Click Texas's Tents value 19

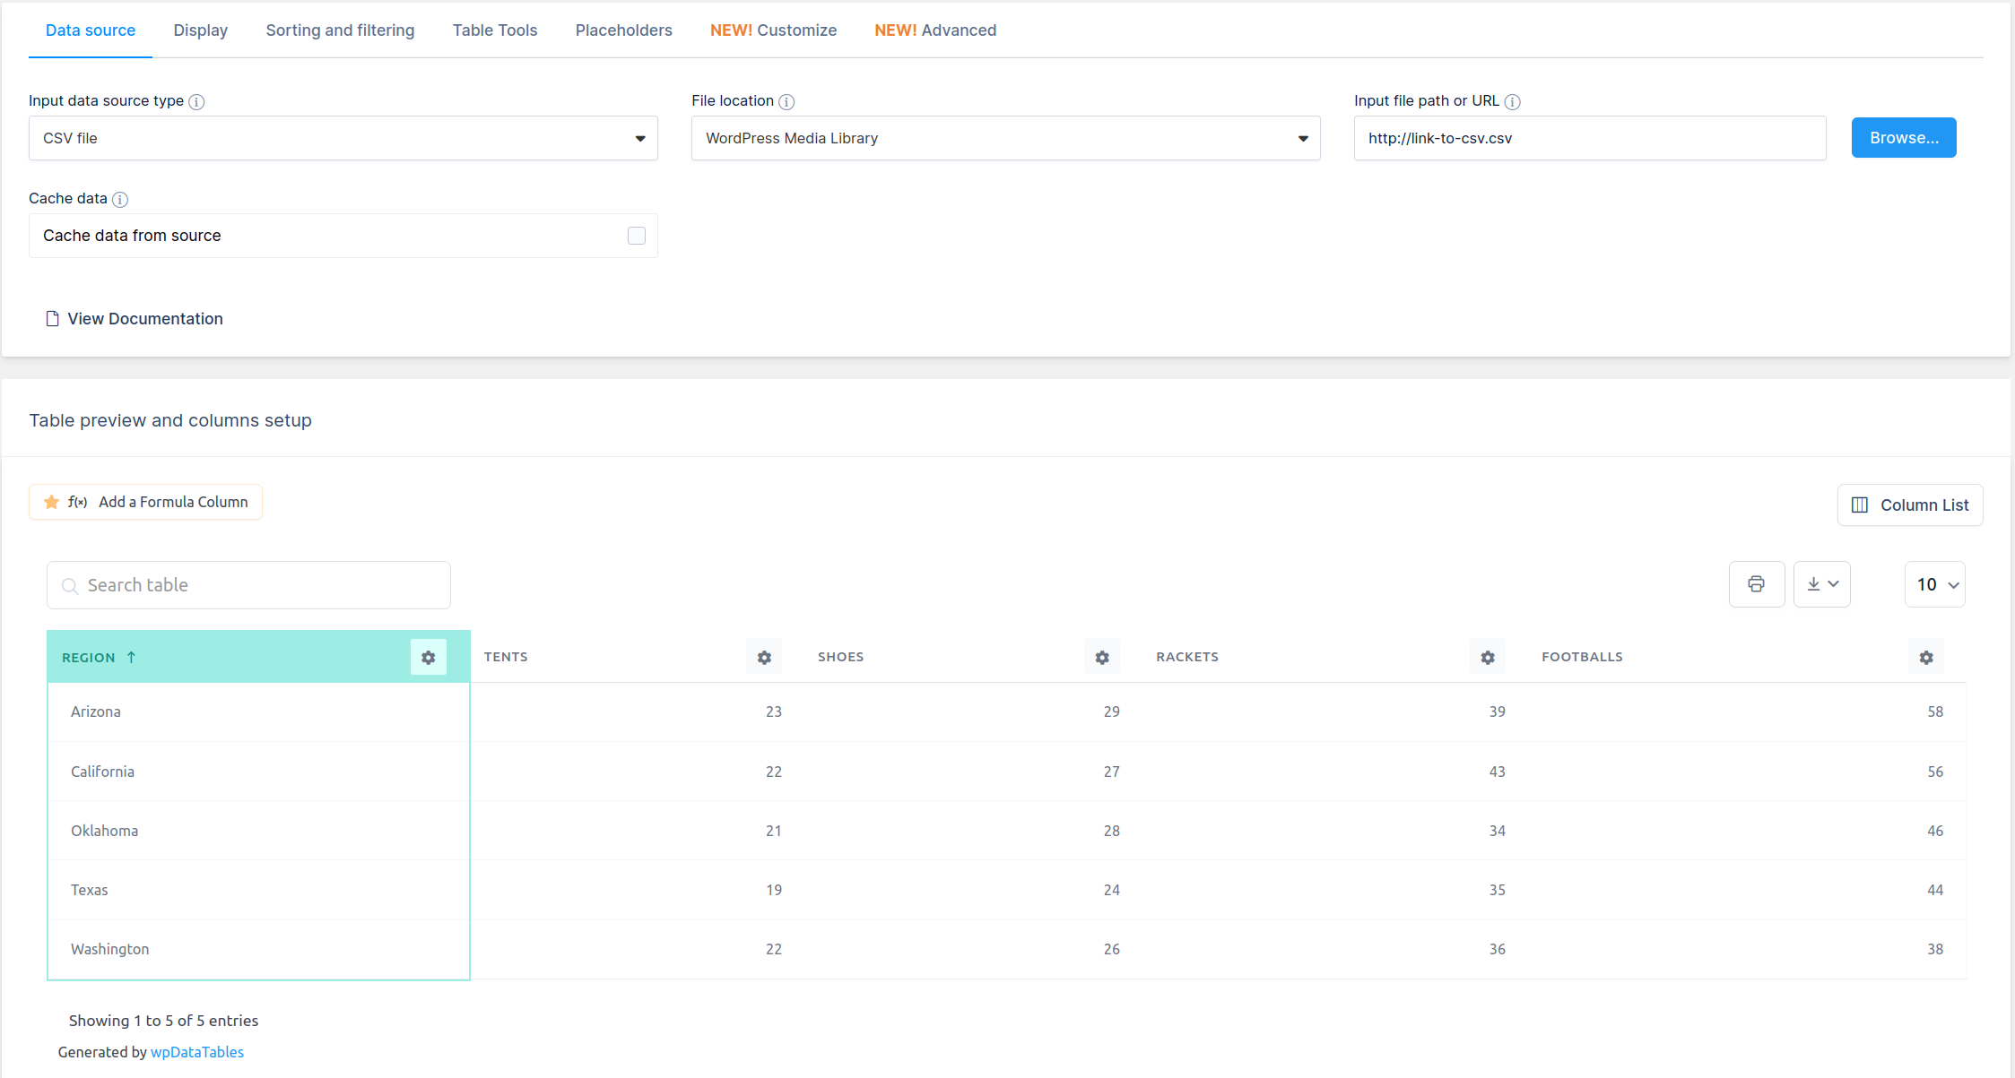(x=774, y=890)
